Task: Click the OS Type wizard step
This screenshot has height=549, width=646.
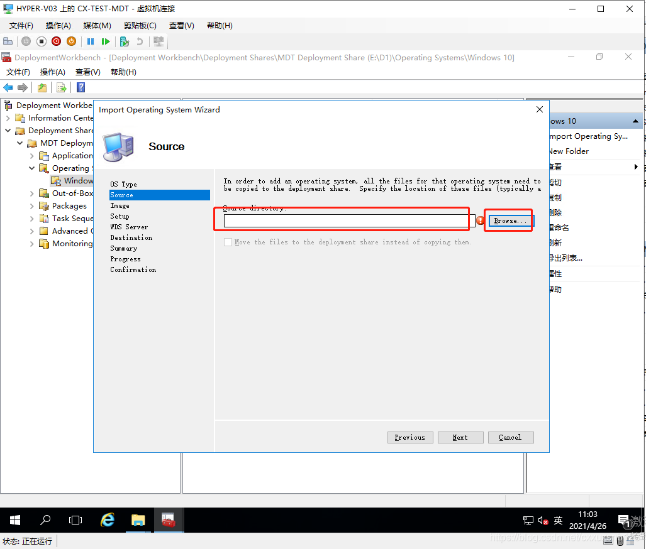Action: pyautogui.click(x=123, y=185)
